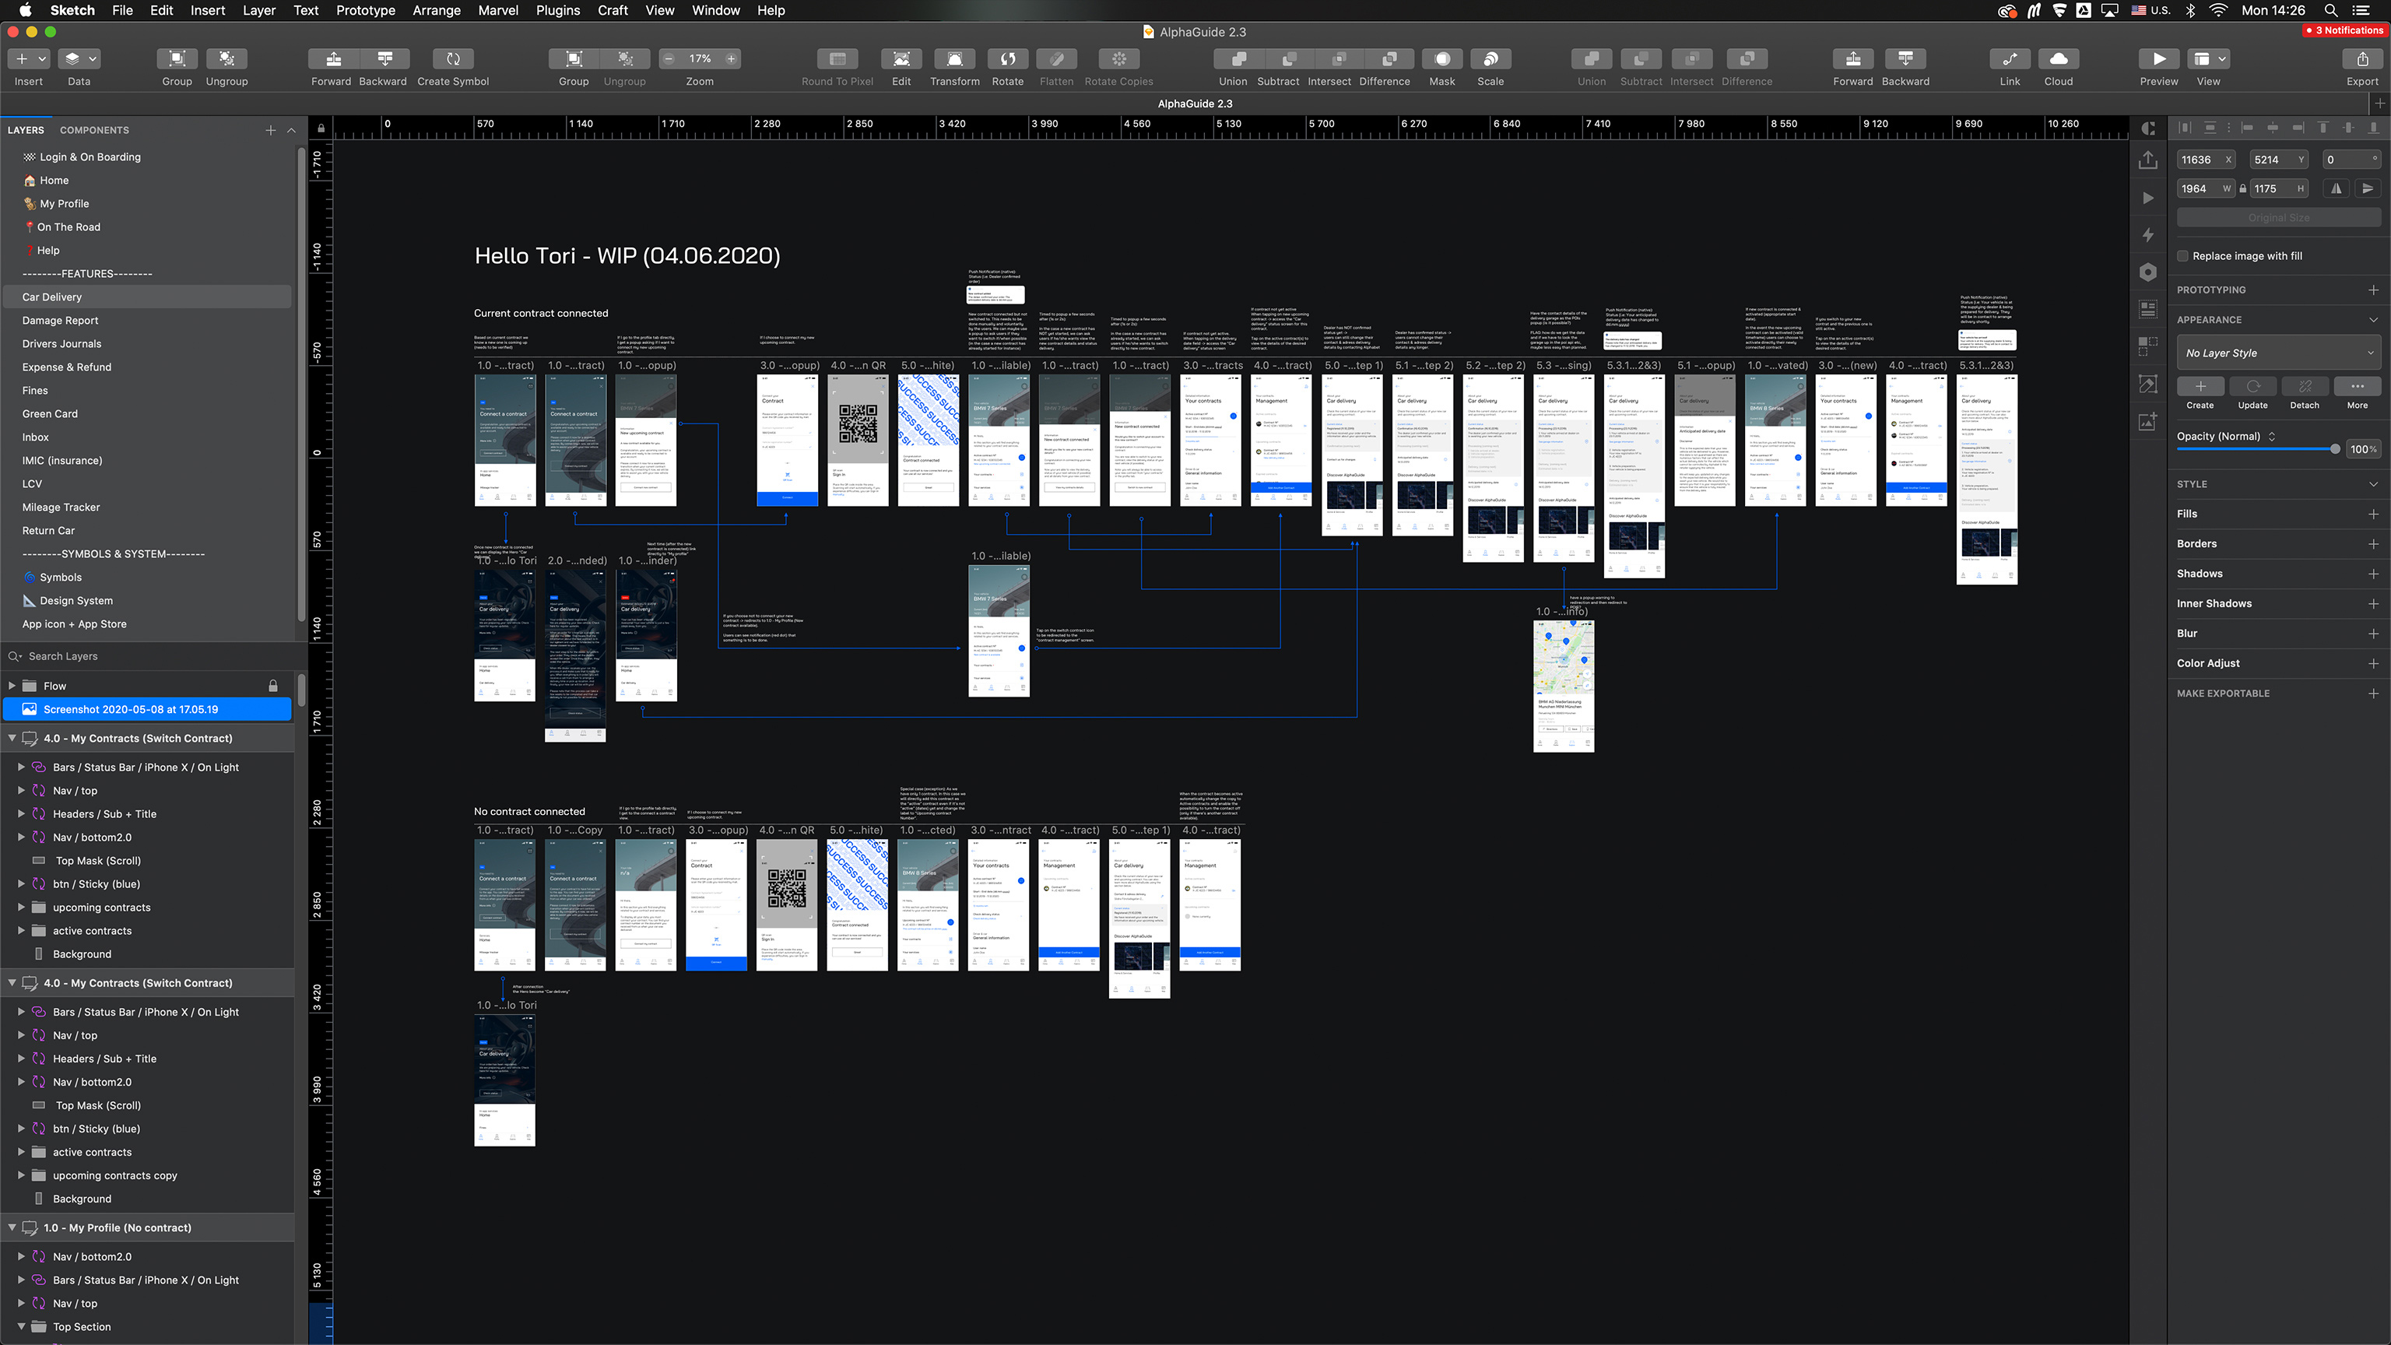Open Preview with the play icon
Viewport: 2391px width, 1345px height.
click(2158, 59)
